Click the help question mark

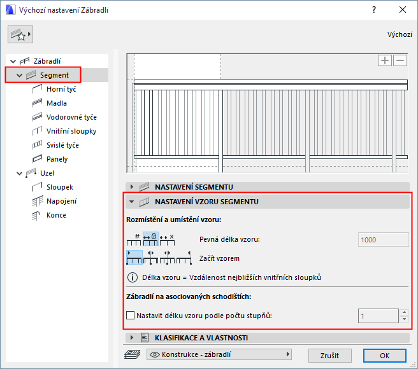click(374, 10)
